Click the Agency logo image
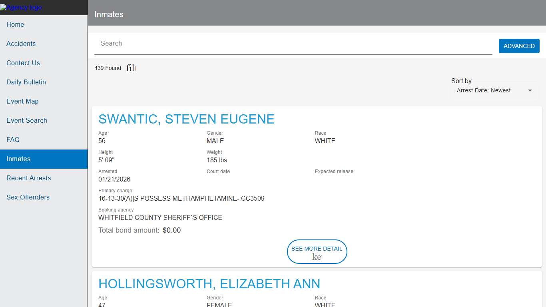This screenshot has width=546, height=307. [x=21, y=8]
